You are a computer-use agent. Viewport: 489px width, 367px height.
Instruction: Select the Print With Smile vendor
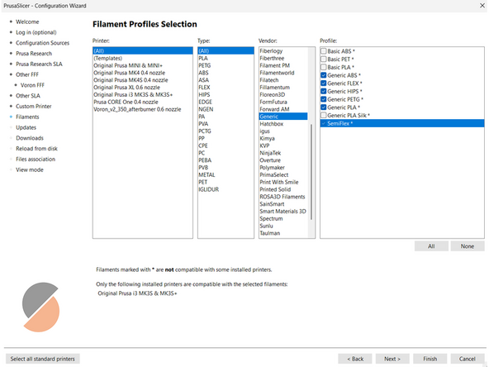click(283, 182)
